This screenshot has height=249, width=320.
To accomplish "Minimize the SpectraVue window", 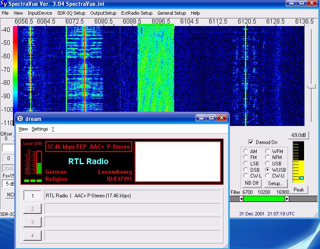I will 291,3.
